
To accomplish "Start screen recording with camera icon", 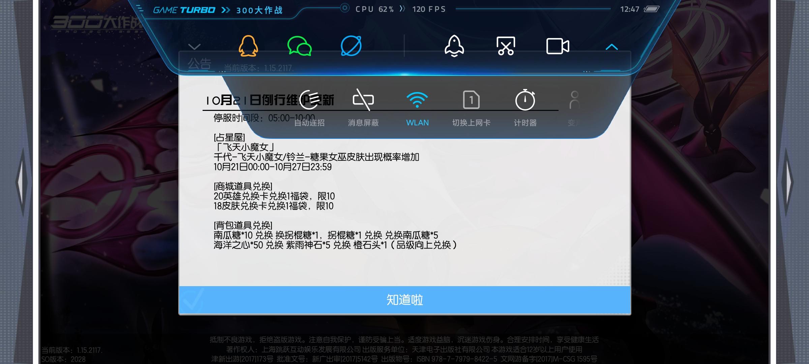I will [x=558, y=46].
